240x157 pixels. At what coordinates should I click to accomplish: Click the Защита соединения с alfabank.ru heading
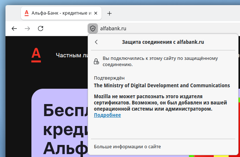163,42
